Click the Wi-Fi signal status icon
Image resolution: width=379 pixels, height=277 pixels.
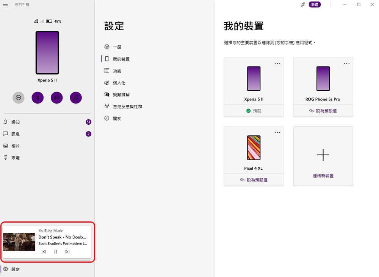36,21
